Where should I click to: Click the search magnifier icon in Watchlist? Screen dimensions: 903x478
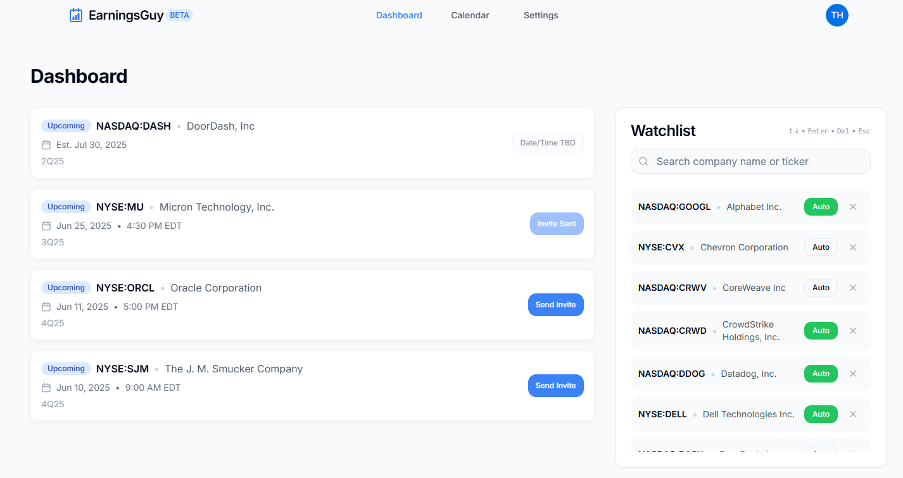point(643,161)
